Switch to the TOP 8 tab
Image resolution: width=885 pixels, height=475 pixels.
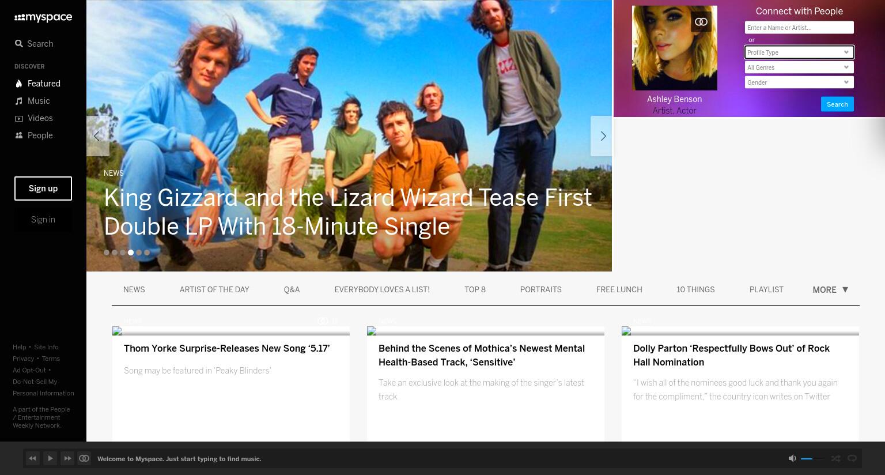[x=475, y=290]
